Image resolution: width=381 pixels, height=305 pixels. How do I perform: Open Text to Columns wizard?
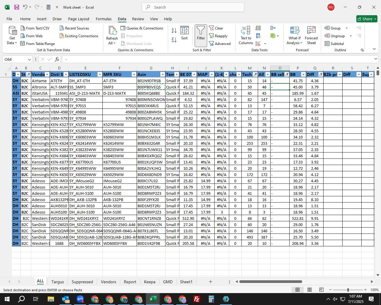click(246, 35)
